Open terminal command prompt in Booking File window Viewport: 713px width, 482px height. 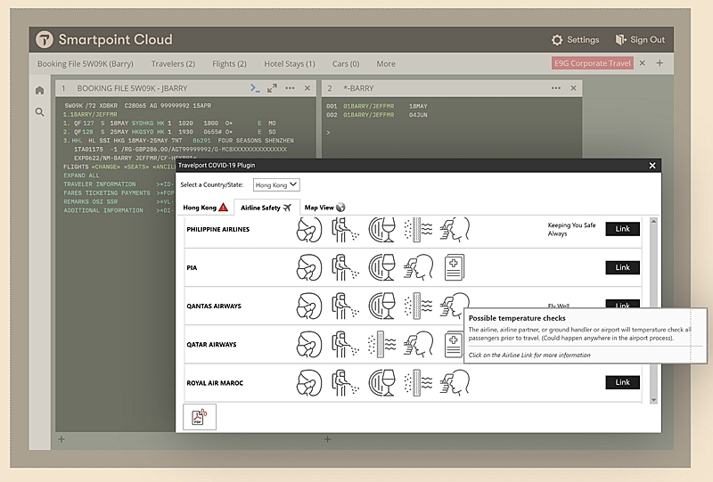[255, 88]
